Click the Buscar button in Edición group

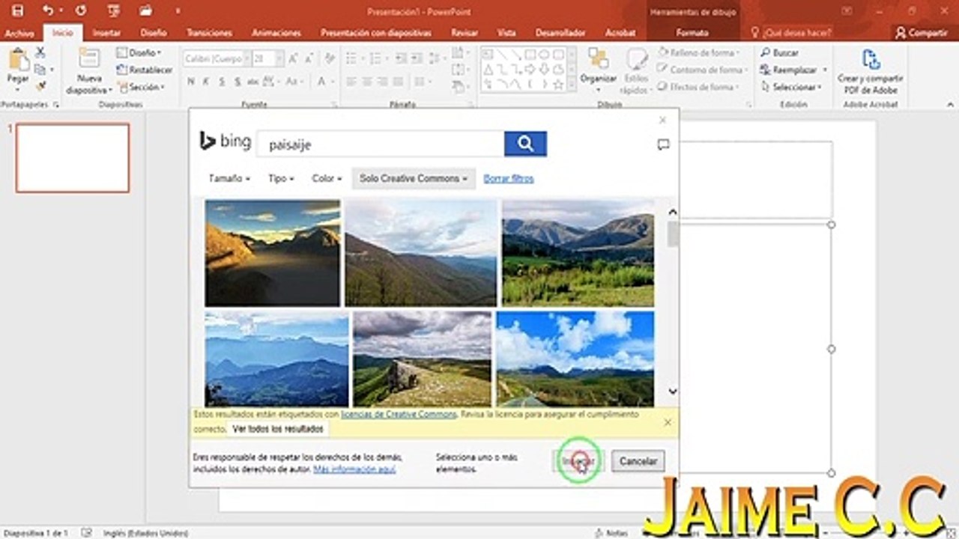pyautogui.click(x=779, y=52)
